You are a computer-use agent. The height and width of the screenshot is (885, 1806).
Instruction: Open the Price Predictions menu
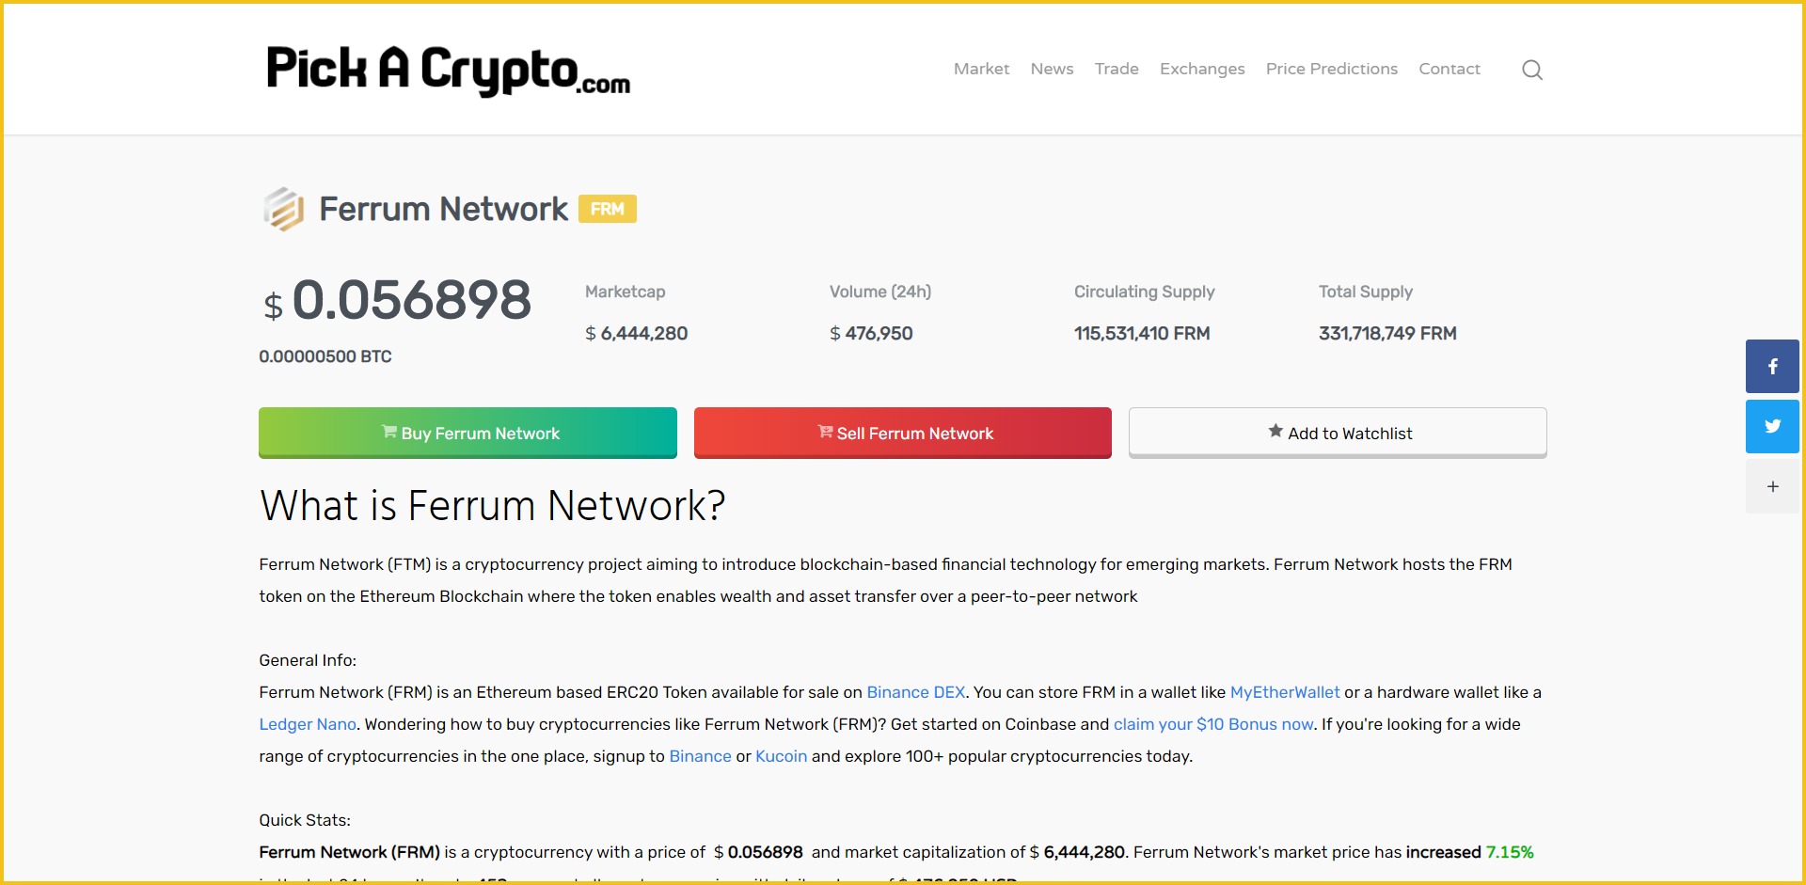pos(1331,69)
